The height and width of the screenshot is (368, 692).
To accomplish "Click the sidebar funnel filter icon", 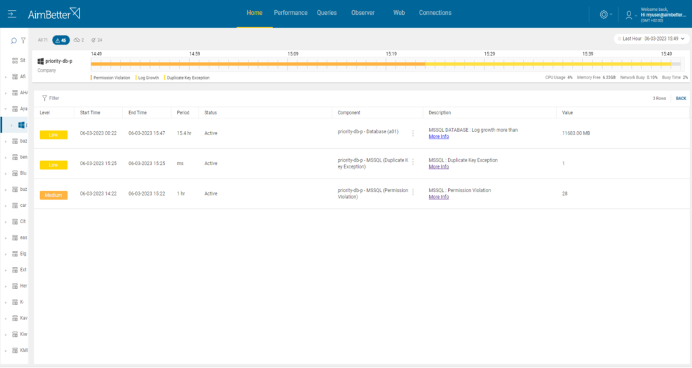I will coord(24,41).
